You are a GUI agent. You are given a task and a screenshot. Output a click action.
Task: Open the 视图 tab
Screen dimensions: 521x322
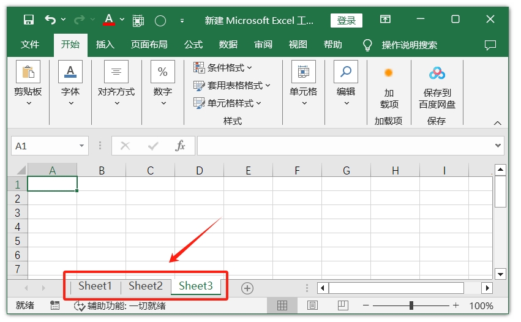point(298,45)
